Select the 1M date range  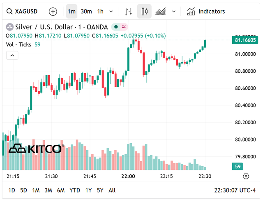click(x=36, y=190)
